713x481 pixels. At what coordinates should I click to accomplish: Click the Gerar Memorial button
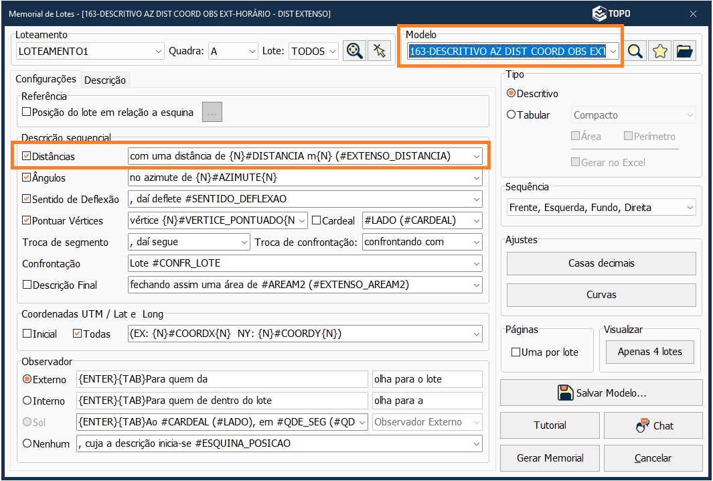550,458
